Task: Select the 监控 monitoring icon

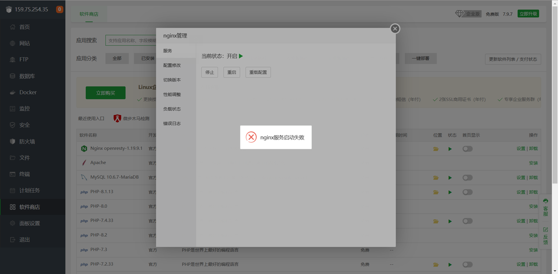Action: pyautogui.click(x=12, y=108)
